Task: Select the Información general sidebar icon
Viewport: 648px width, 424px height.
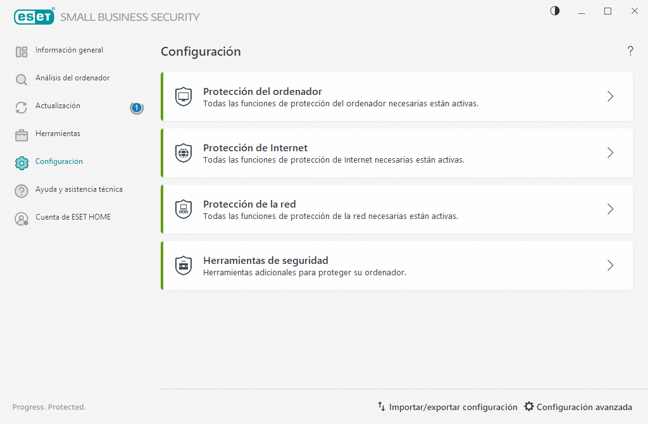Action: point(21,51)
